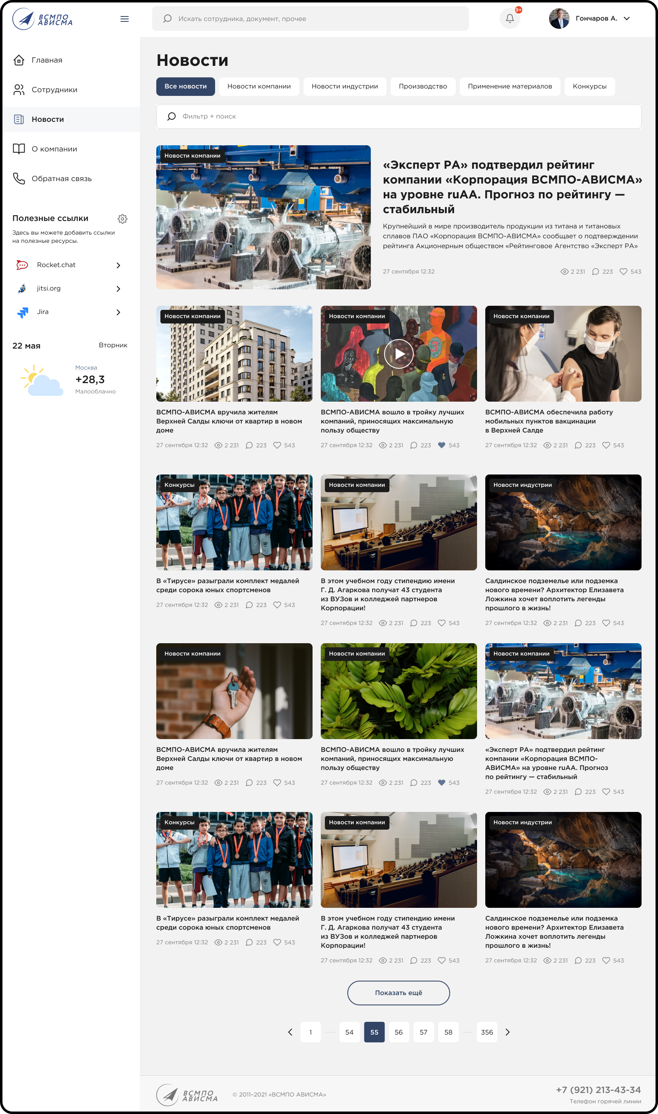Click the Фильтр + поиск input field

399,117
